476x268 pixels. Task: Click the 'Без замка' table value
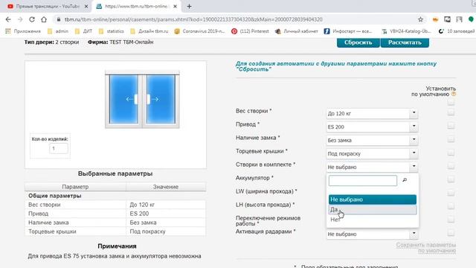tap(143, 223)
